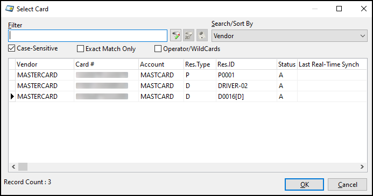
Task: Click horizontal scrollbar left arrow
Action: (13, 167)
